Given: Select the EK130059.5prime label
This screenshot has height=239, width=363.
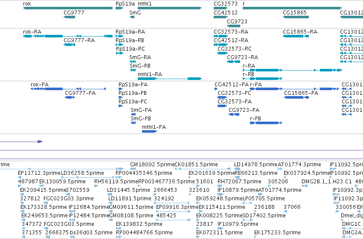Looking at the screenshot, I should tap(63, 182).
